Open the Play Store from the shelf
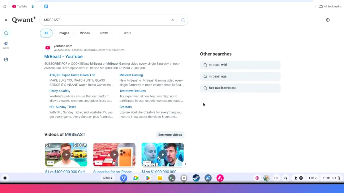This screenshot has height=193, width=344. click(x=148, y=178)
